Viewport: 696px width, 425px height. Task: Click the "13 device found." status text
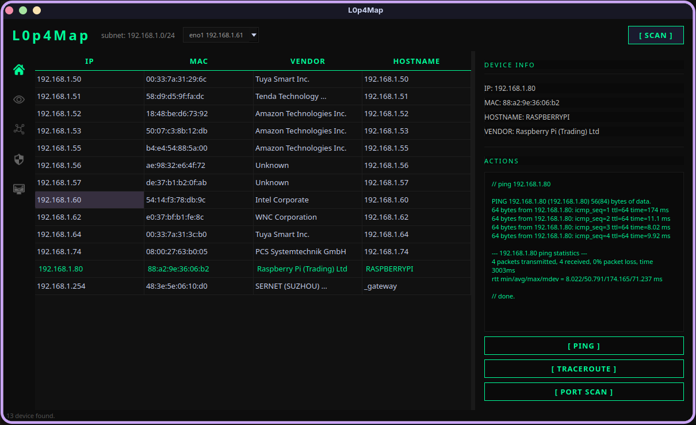point(30,416)
